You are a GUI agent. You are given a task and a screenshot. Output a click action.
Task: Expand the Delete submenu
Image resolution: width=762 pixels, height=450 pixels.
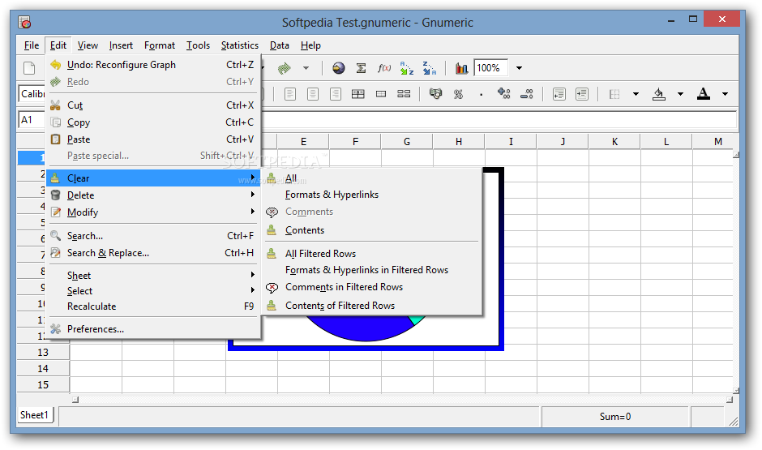153,195
